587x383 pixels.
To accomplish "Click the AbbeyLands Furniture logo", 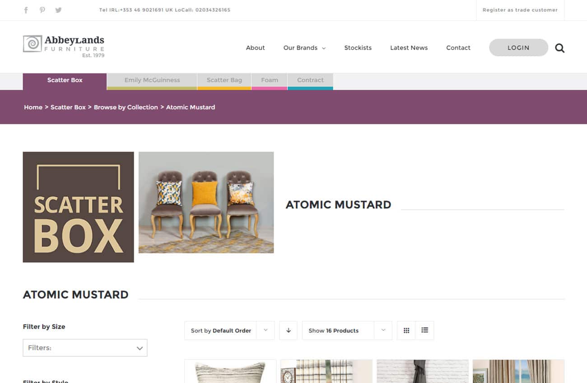I will click(x=64, y=46).
